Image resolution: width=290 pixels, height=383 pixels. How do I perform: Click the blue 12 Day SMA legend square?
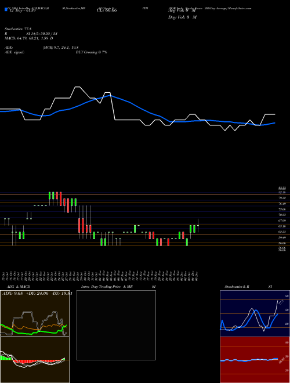click(x=6, y=10)
